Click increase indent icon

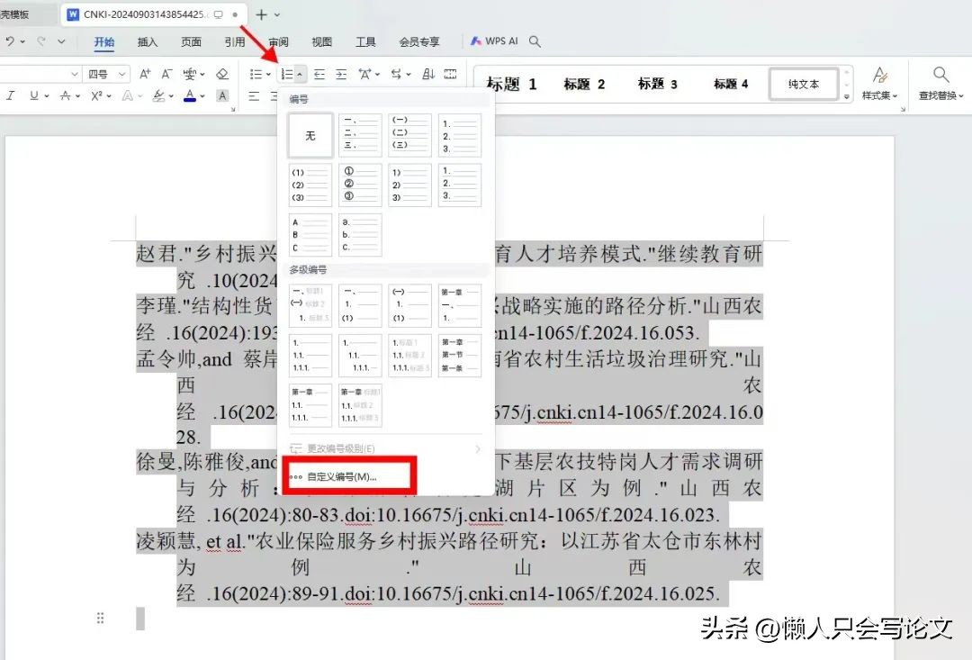(x=341, y=74)
